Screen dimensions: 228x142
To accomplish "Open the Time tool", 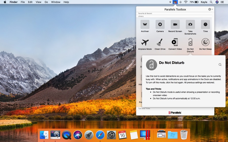I will 205,25.
